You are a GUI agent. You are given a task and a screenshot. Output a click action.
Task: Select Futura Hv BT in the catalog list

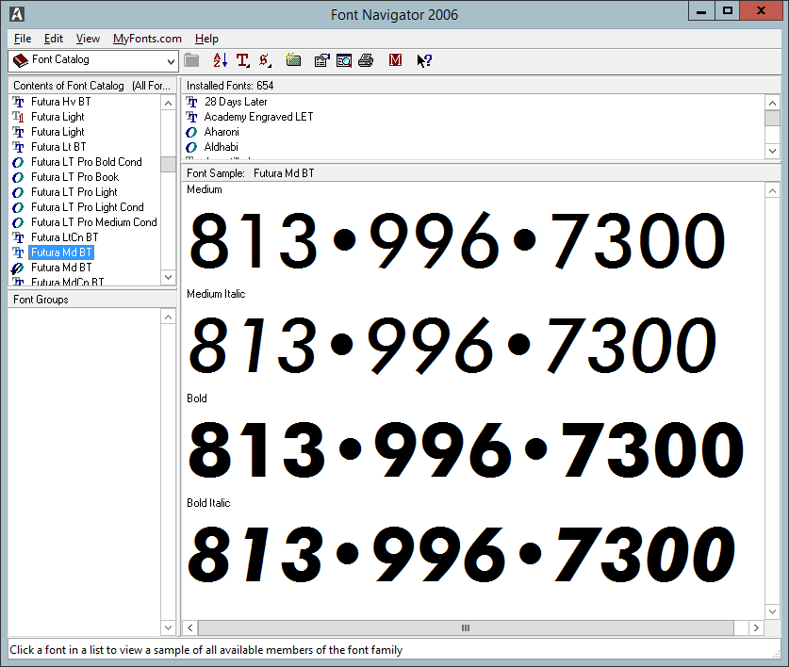(61, 102)
